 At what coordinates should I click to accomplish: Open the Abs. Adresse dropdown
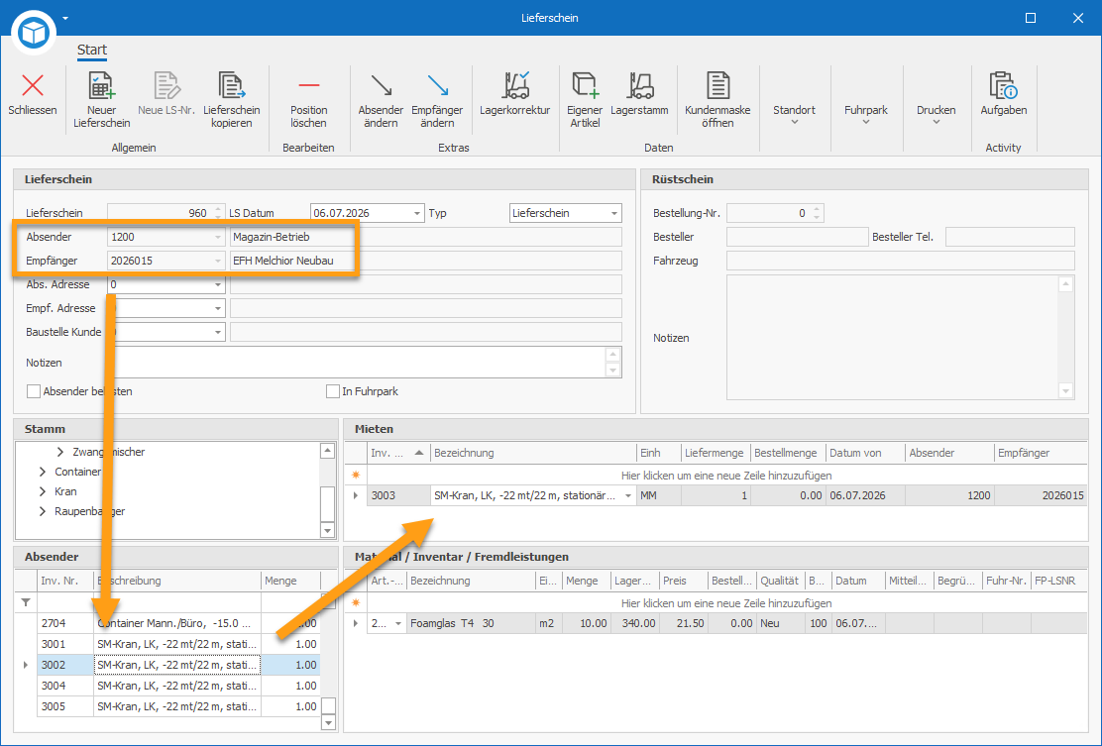coord(218,284)
